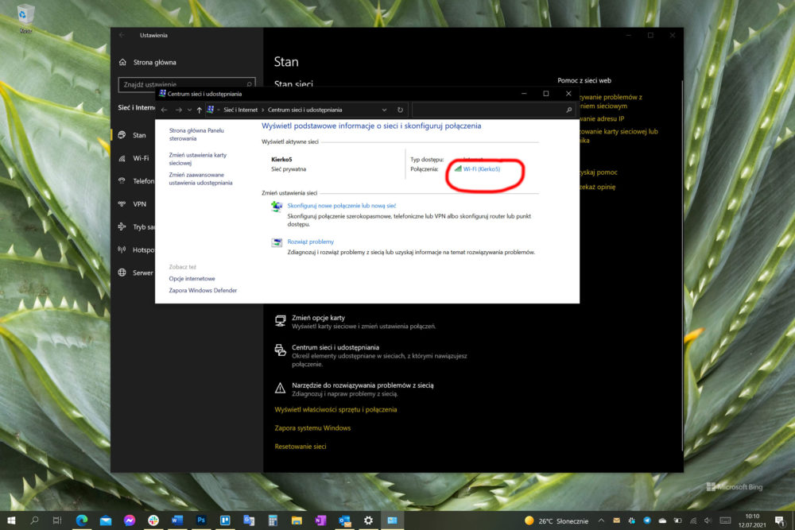Click the Znajdź ustawienie search box
Image resolution: width=795 pixels, height=530 pixels.
point(187,84)
